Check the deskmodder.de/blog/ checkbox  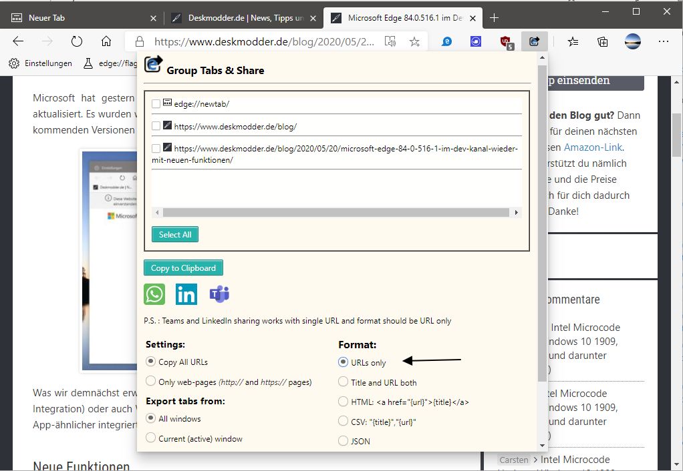coord(156,126)
